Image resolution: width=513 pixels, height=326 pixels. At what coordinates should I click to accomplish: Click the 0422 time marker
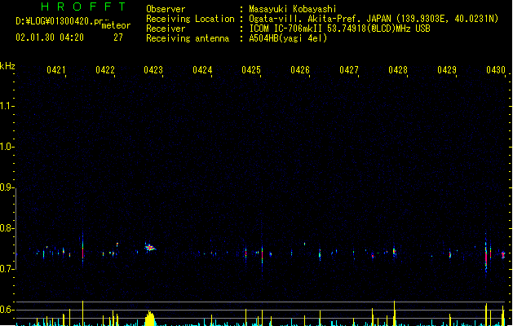(x=105, y=70)
